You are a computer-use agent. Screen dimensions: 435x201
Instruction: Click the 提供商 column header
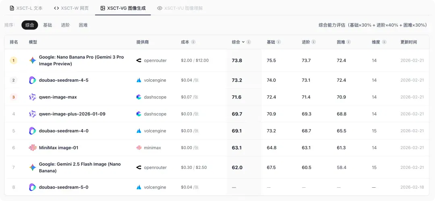(x=143, y=42)
